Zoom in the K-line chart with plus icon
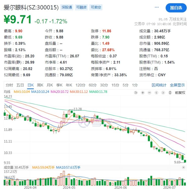The width and height of the screenshot is (189, 191). click(x=143, y=93)
